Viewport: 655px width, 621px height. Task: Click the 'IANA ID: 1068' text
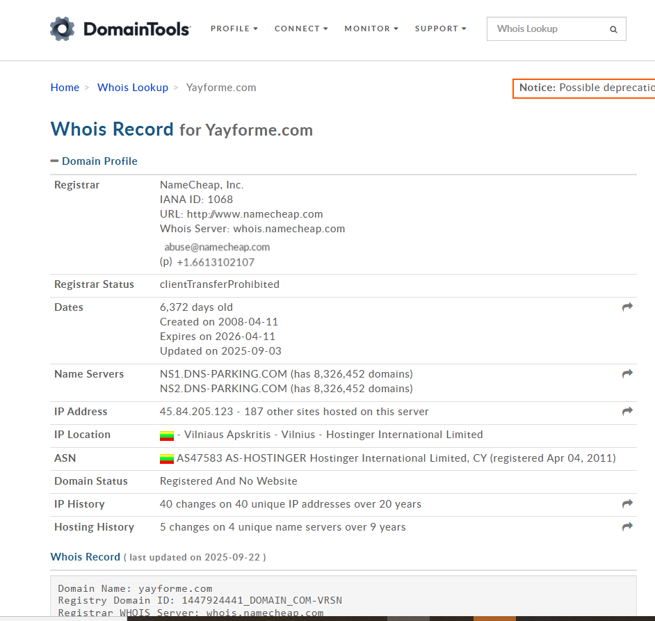click(x=196, y=200)
